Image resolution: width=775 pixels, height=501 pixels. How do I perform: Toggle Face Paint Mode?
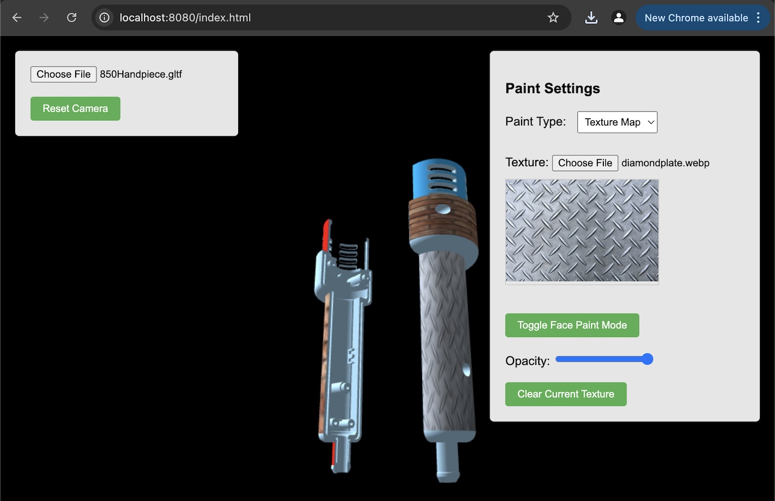point(572,325)
